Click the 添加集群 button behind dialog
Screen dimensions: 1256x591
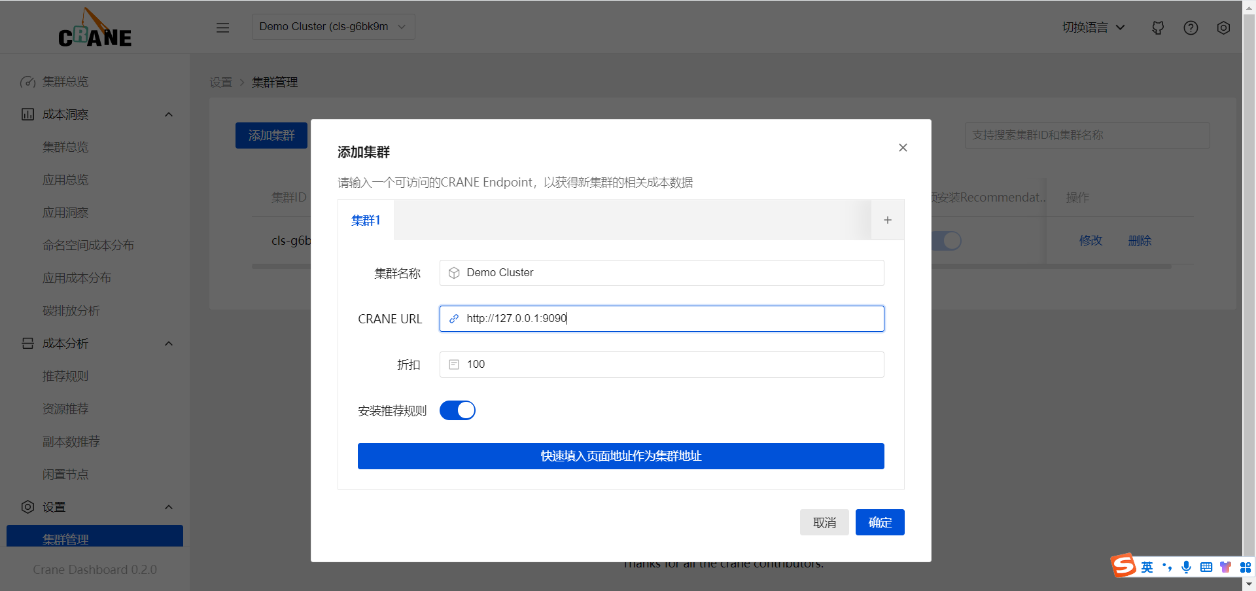coord(271,135)
